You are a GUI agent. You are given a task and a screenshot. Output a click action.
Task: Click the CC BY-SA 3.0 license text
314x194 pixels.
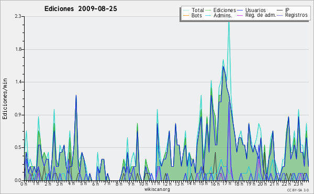pyautogui.click(x=298, y=190)
